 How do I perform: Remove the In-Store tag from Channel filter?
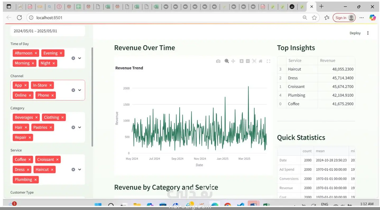[x=50, y=85]
